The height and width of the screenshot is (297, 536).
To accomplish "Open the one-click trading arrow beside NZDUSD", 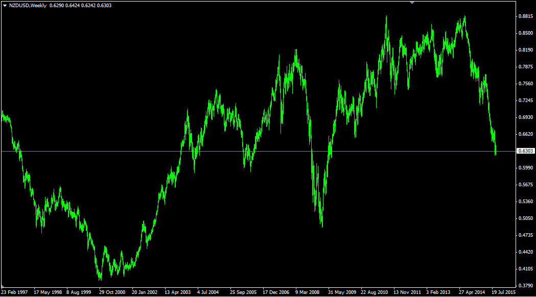I will (x=5, y=6).
